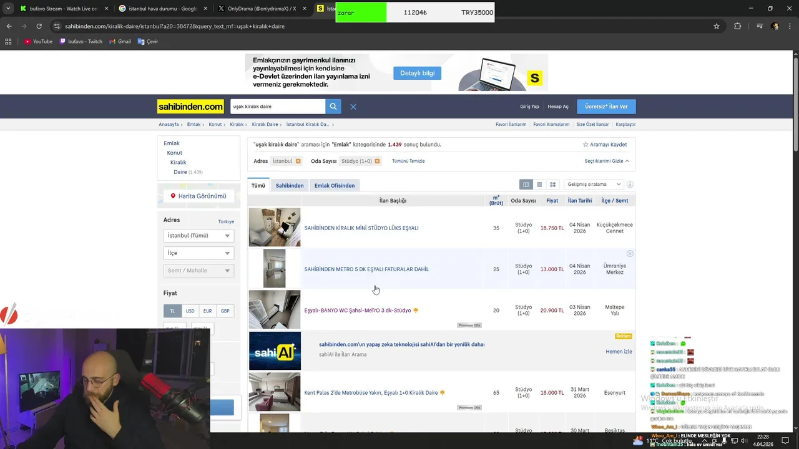Click the Konut category tree item
Screen dimensions: 799x449
click(175, 153)
